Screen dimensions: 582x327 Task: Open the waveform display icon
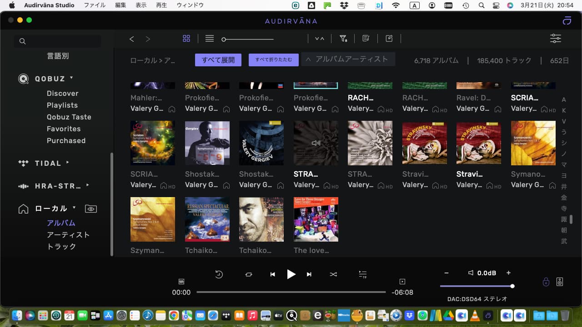click(181, 281)
